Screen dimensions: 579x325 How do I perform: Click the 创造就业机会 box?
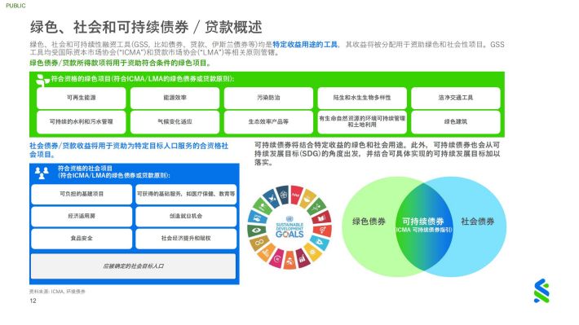tap(186, 216)
